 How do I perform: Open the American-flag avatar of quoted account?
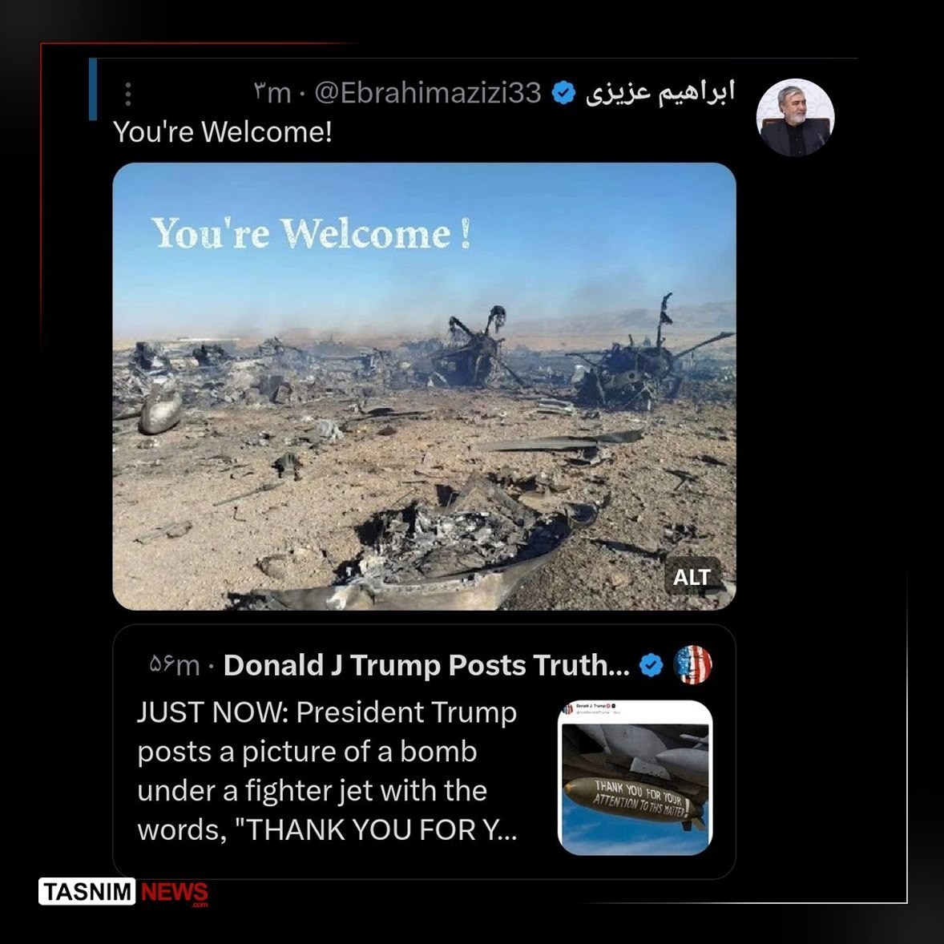(x=692, y=664)
